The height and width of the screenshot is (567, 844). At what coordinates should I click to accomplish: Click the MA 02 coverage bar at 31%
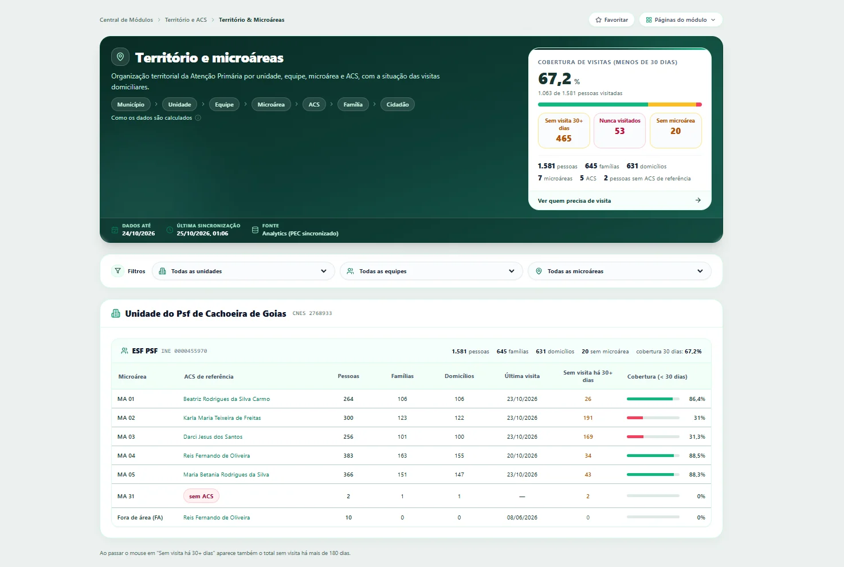coord(653,418)
